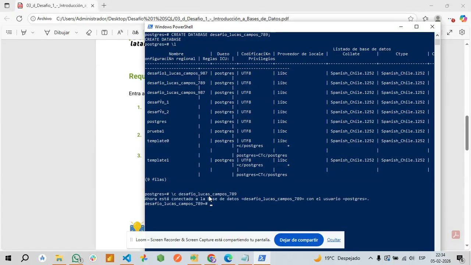
Task: Open WhatsApp from taskbar
Action: [x=76, y=258]
